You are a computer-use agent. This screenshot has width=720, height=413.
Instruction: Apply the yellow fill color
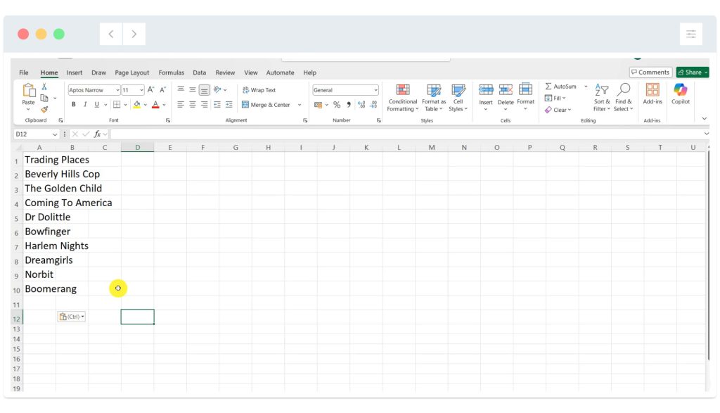point(137,105)
